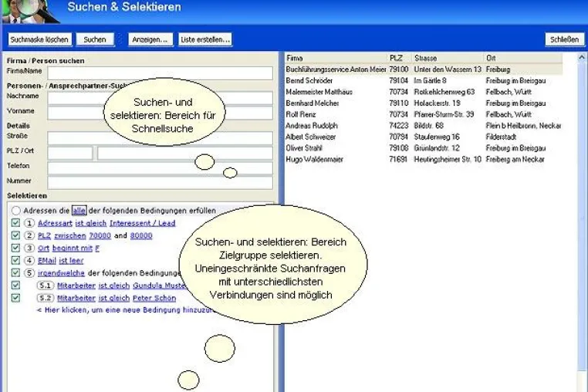
Task: Select the Malermeister Matthäus result row
Action: point(424,92)
